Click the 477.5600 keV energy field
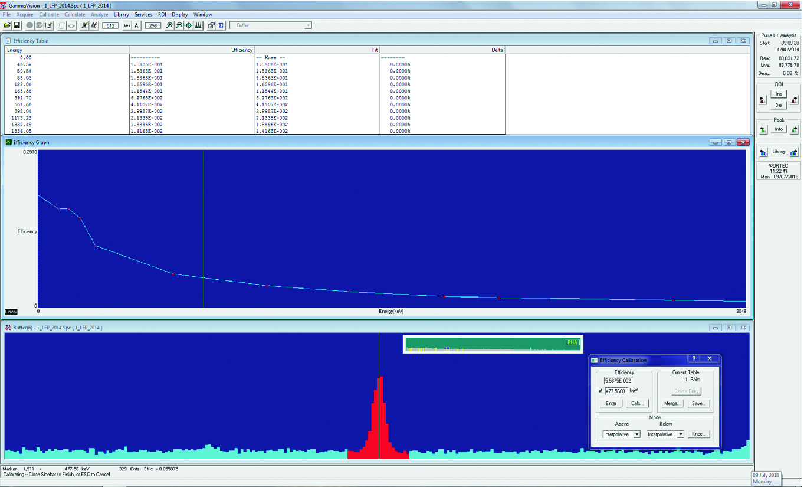Image resolution: width=804 pixels, height=487 pixels. tap(617, 391)
